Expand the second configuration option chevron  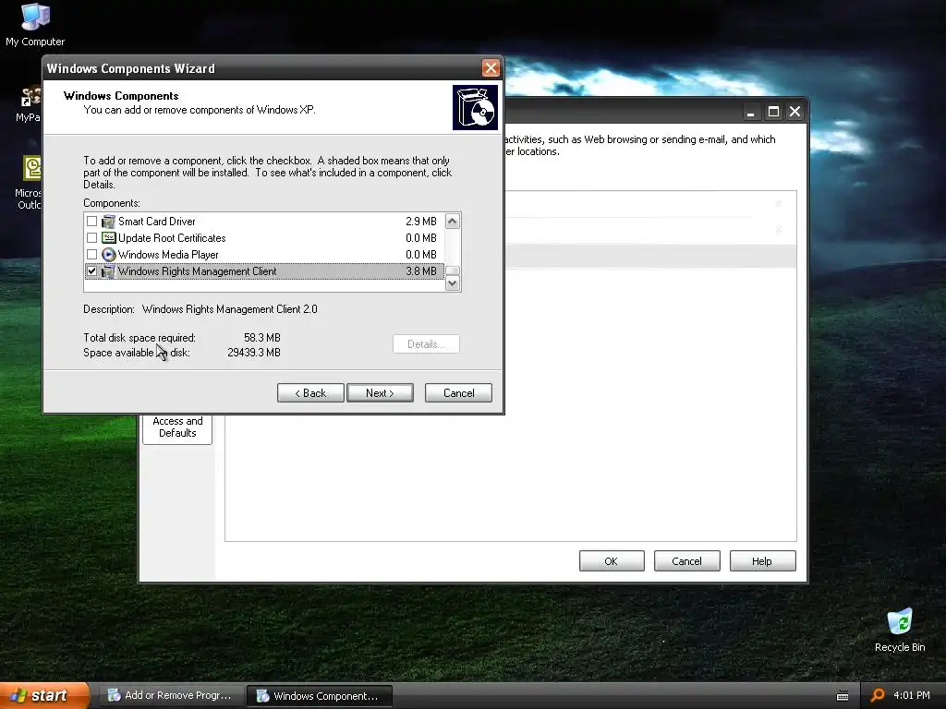coord(778,230)
